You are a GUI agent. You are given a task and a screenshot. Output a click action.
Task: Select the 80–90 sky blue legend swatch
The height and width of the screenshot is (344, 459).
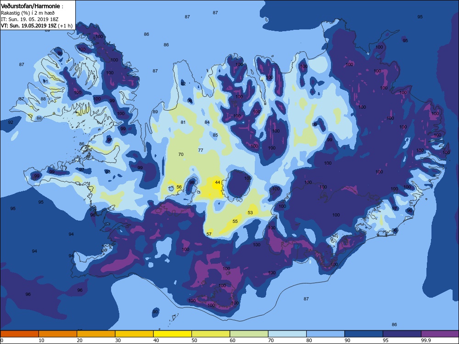[x=325, y=334]
